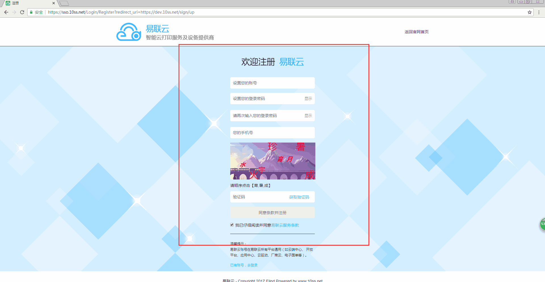Toggle the agree-to-terms checkbox
This screenshot has width=545, height=282.
(232, 225)
